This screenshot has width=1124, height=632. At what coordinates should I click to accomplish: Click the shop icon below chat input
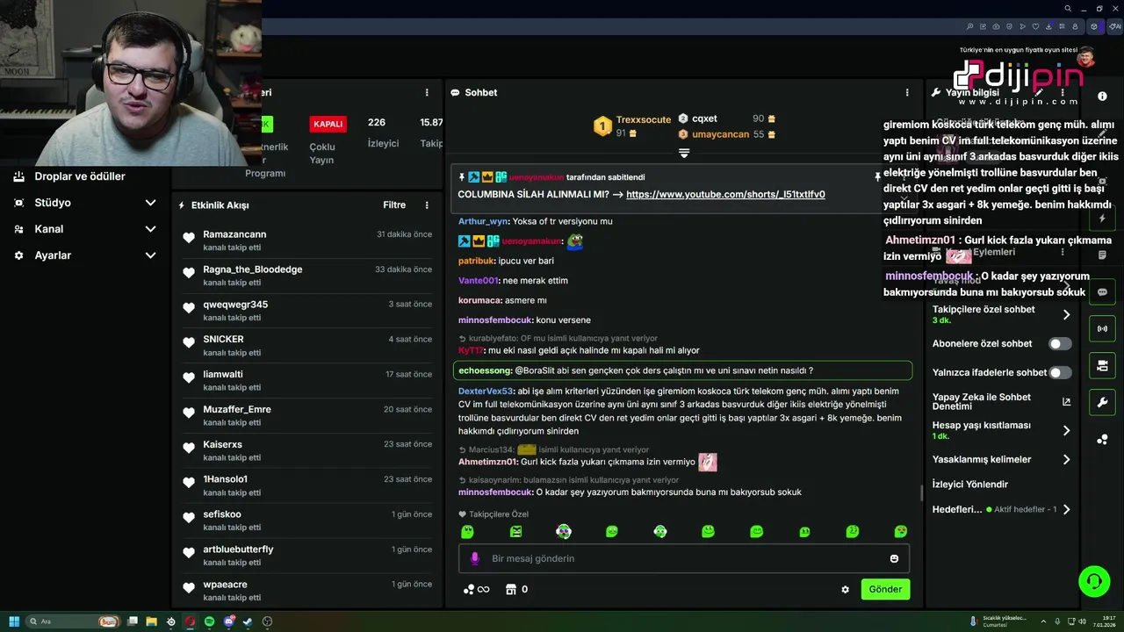point(510,589)
